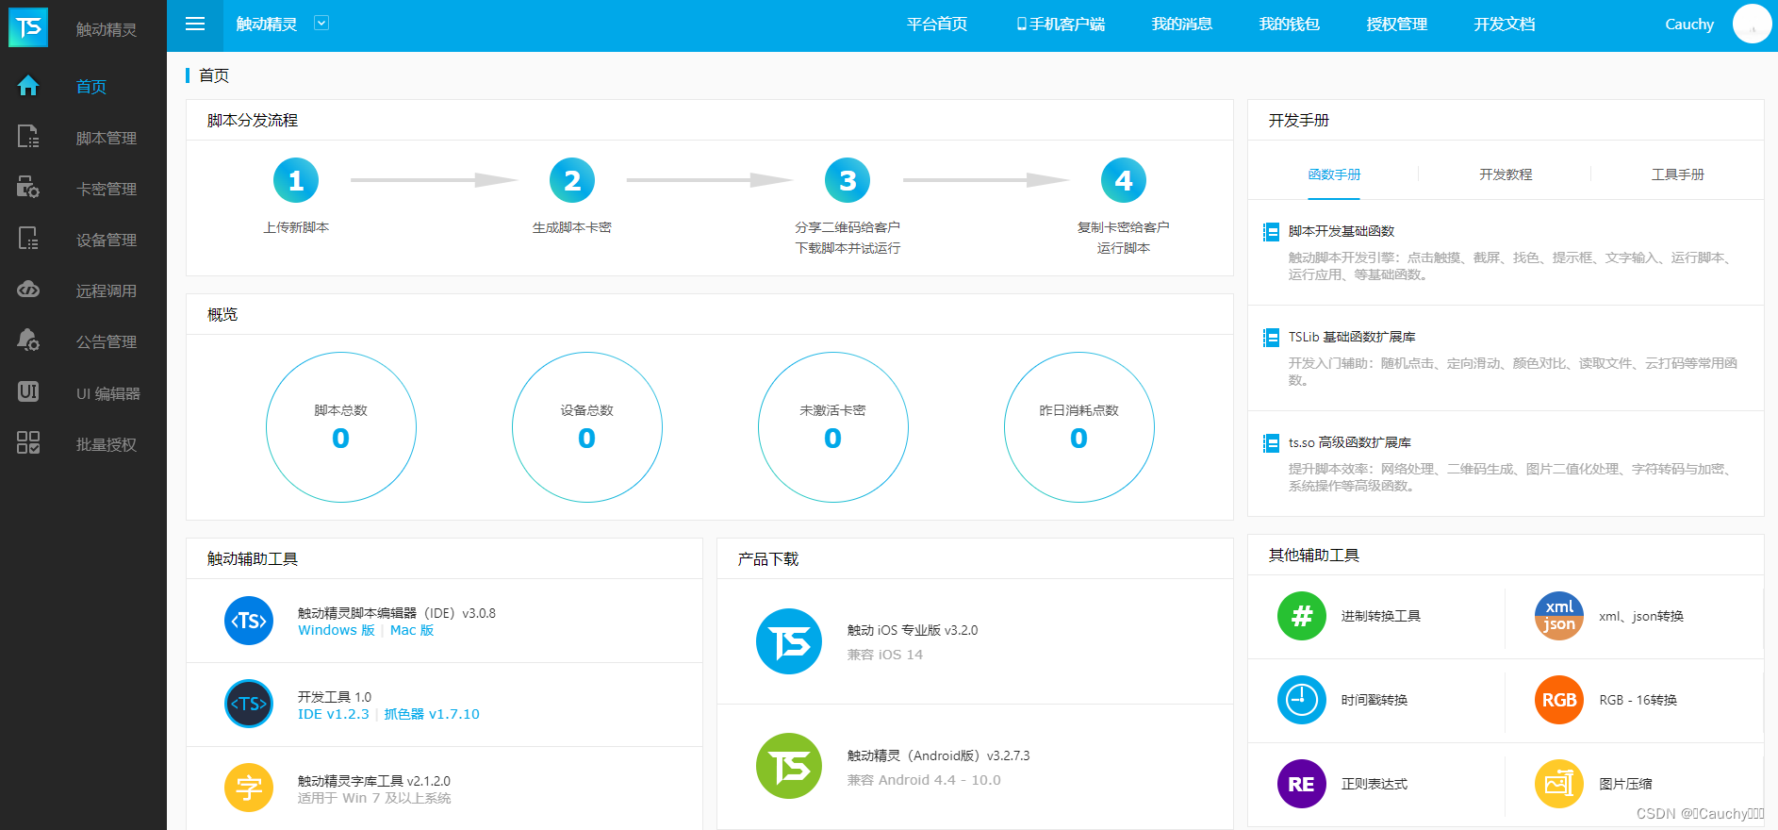Open 开发文档 in the top navigation
This screenshot has height=830, width=1778.
pos(1505,25)
